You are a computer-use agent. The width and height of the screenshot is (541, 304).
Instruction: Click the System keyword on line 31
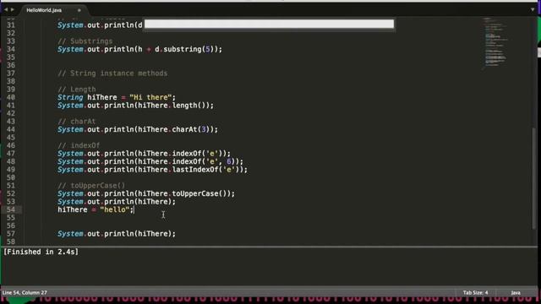coord(70,25)
